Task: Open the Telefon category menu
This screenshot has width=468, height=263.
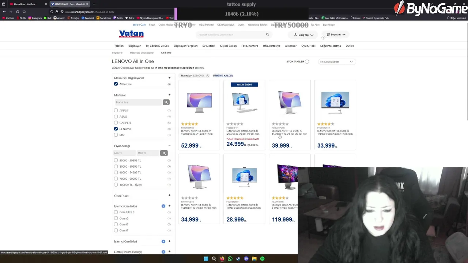Action: click(x=119, y=46)
